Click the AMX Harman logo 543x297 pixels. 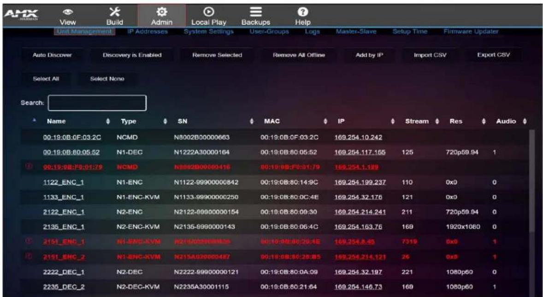21,14
